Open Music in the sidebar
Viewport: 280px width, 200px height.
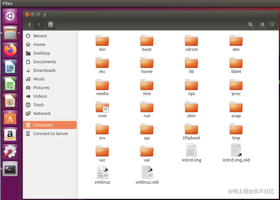tap(50, 79)
